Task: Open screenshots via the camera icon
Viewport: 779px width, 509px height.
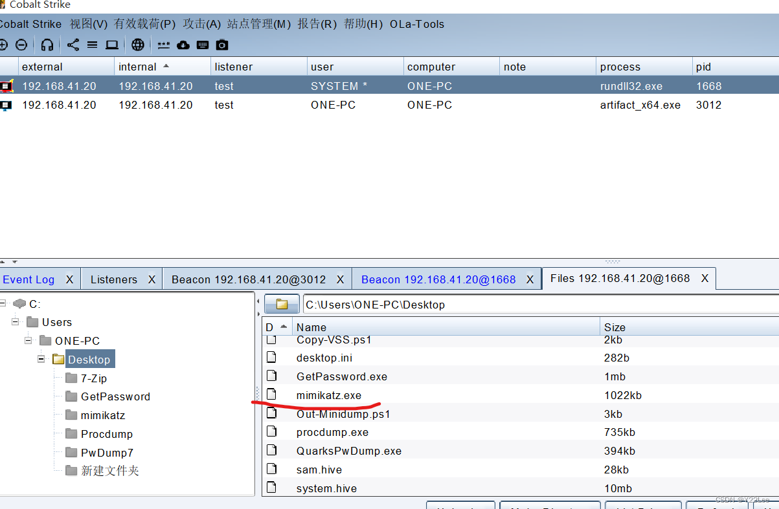Action: tap(222, 45)
